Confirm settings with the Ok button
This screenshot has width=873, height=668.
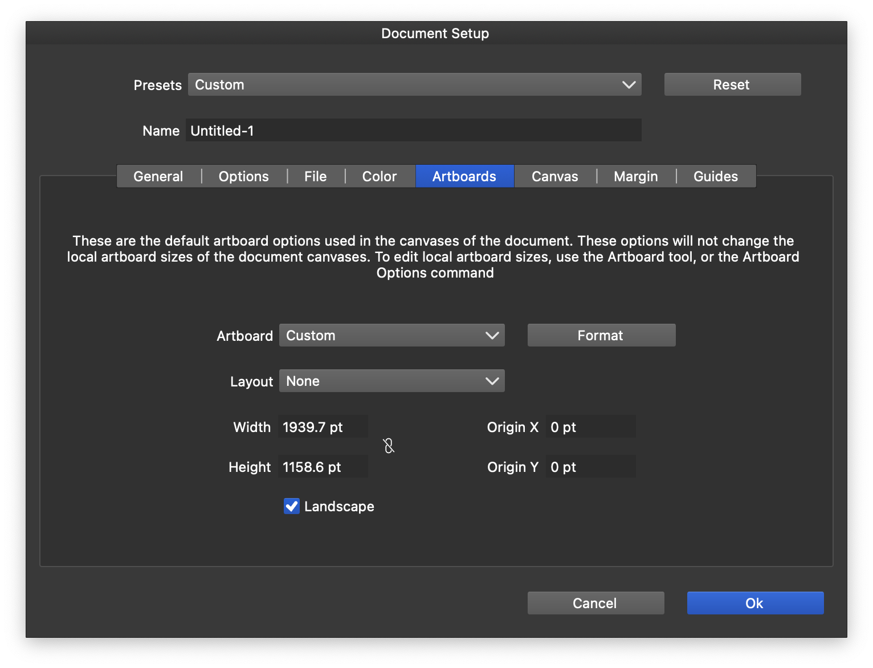tap(755, 603)
